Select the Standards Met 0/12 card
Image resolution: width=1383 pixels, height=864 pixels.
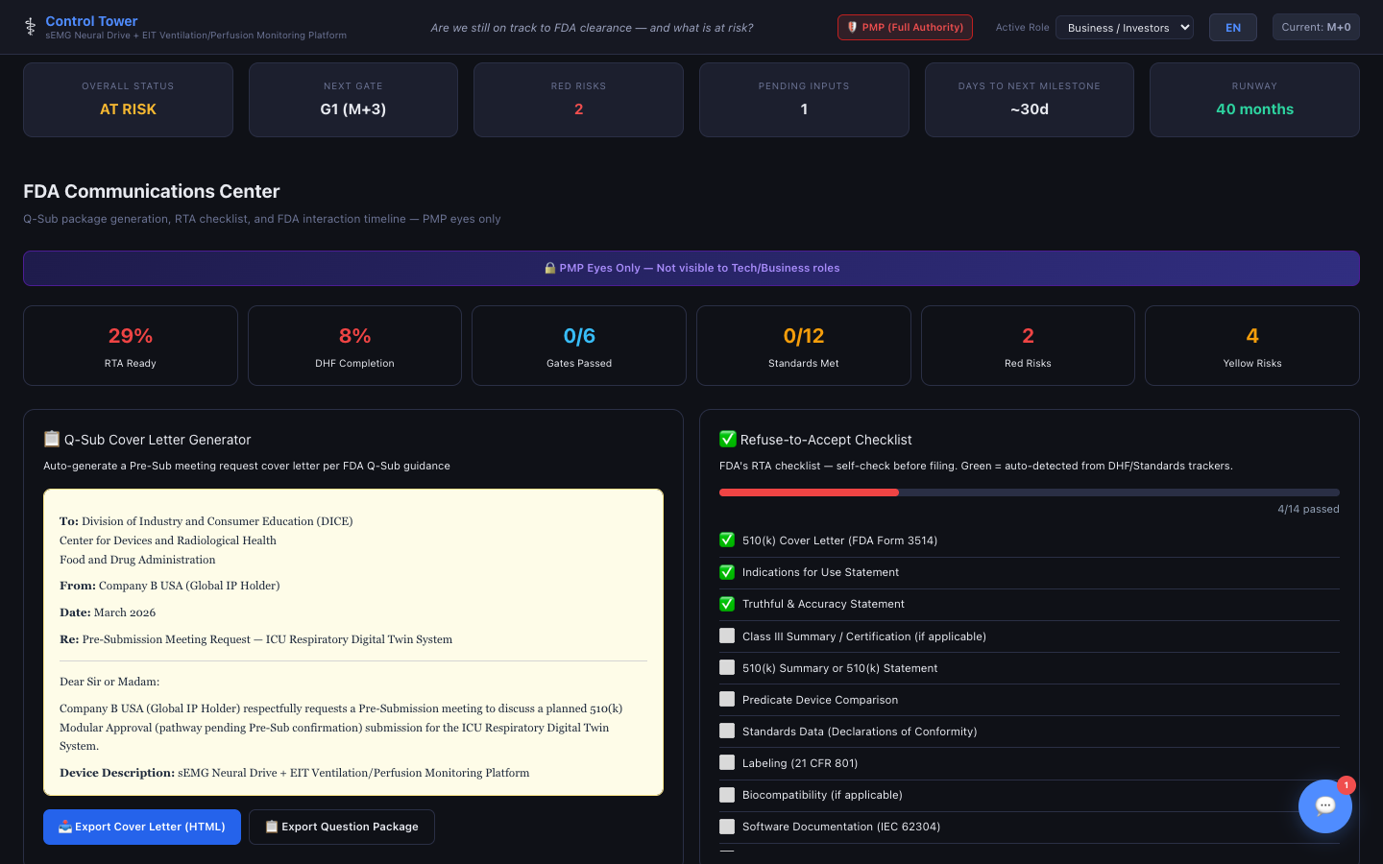pos(804,346)
